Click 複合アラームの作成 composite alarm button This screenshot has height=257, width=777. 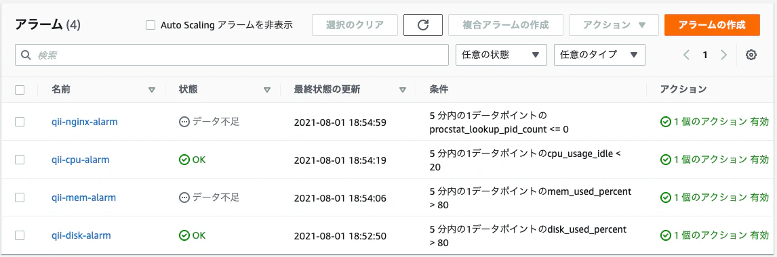[505, 25]
